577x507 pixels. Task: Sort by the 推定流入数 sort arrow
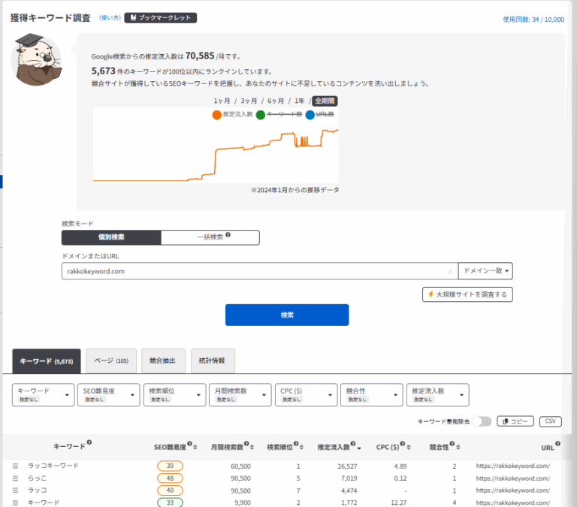pos(359,448)
